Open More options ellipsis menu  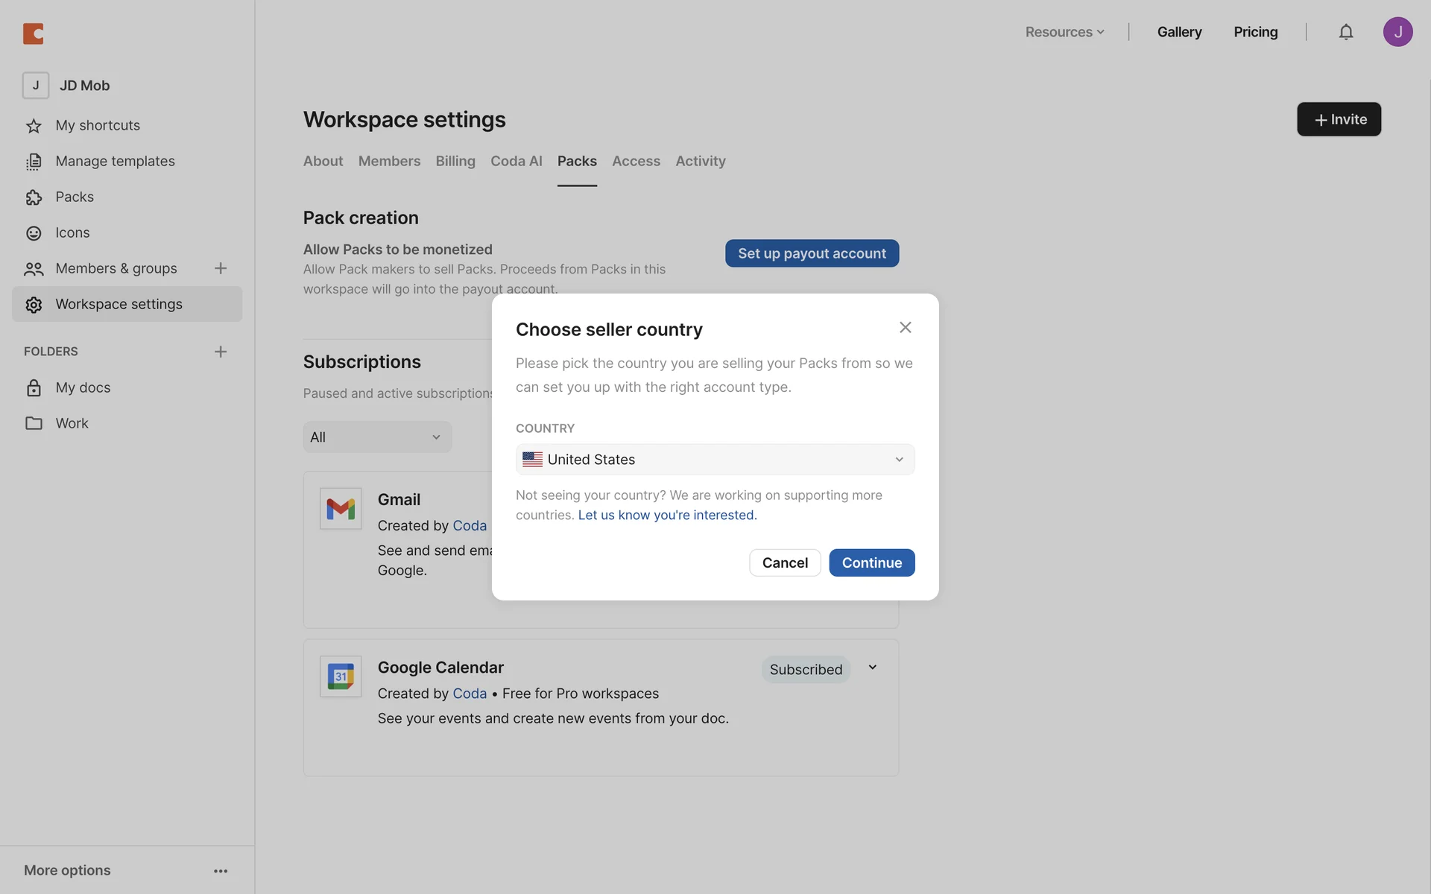[x=221, y=871]
